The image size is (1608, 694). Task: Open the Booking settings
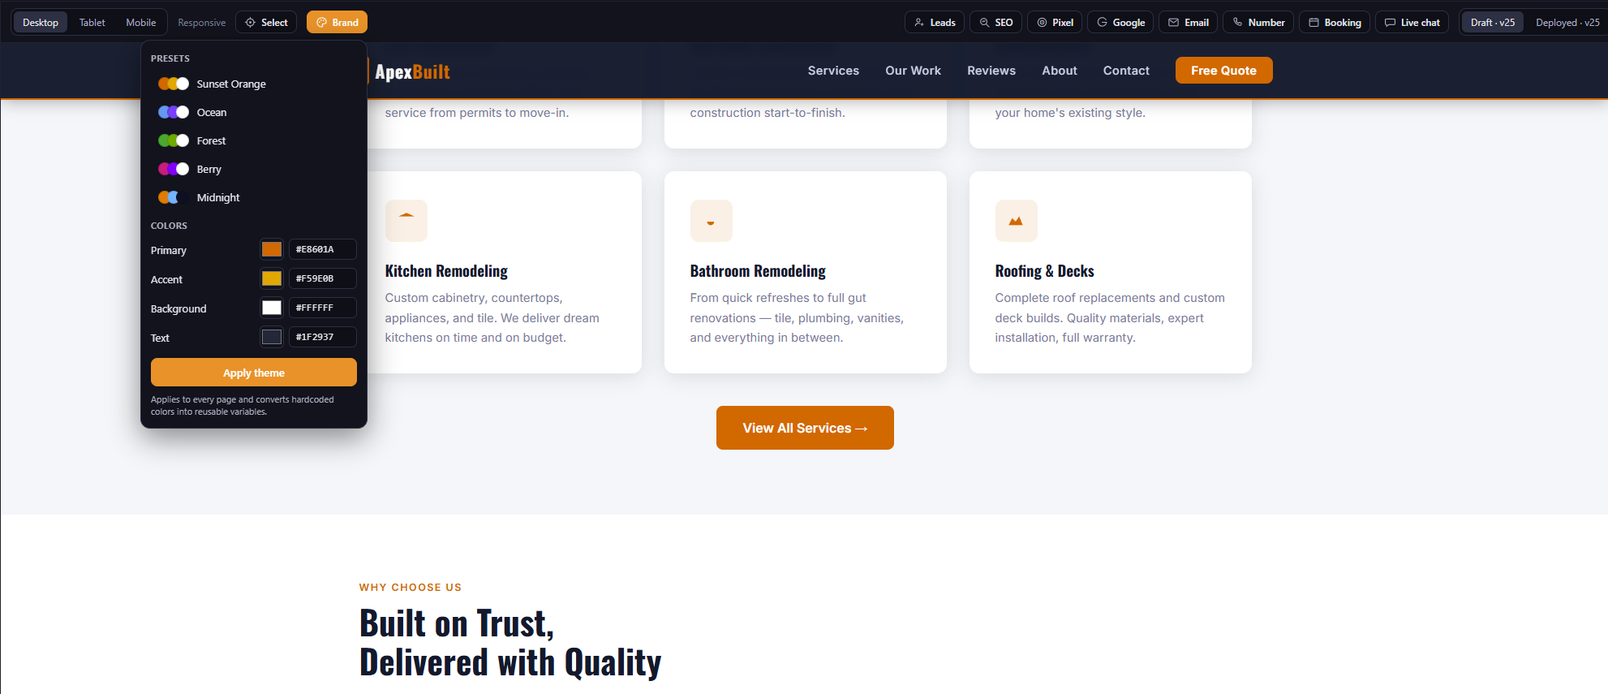1335,23
